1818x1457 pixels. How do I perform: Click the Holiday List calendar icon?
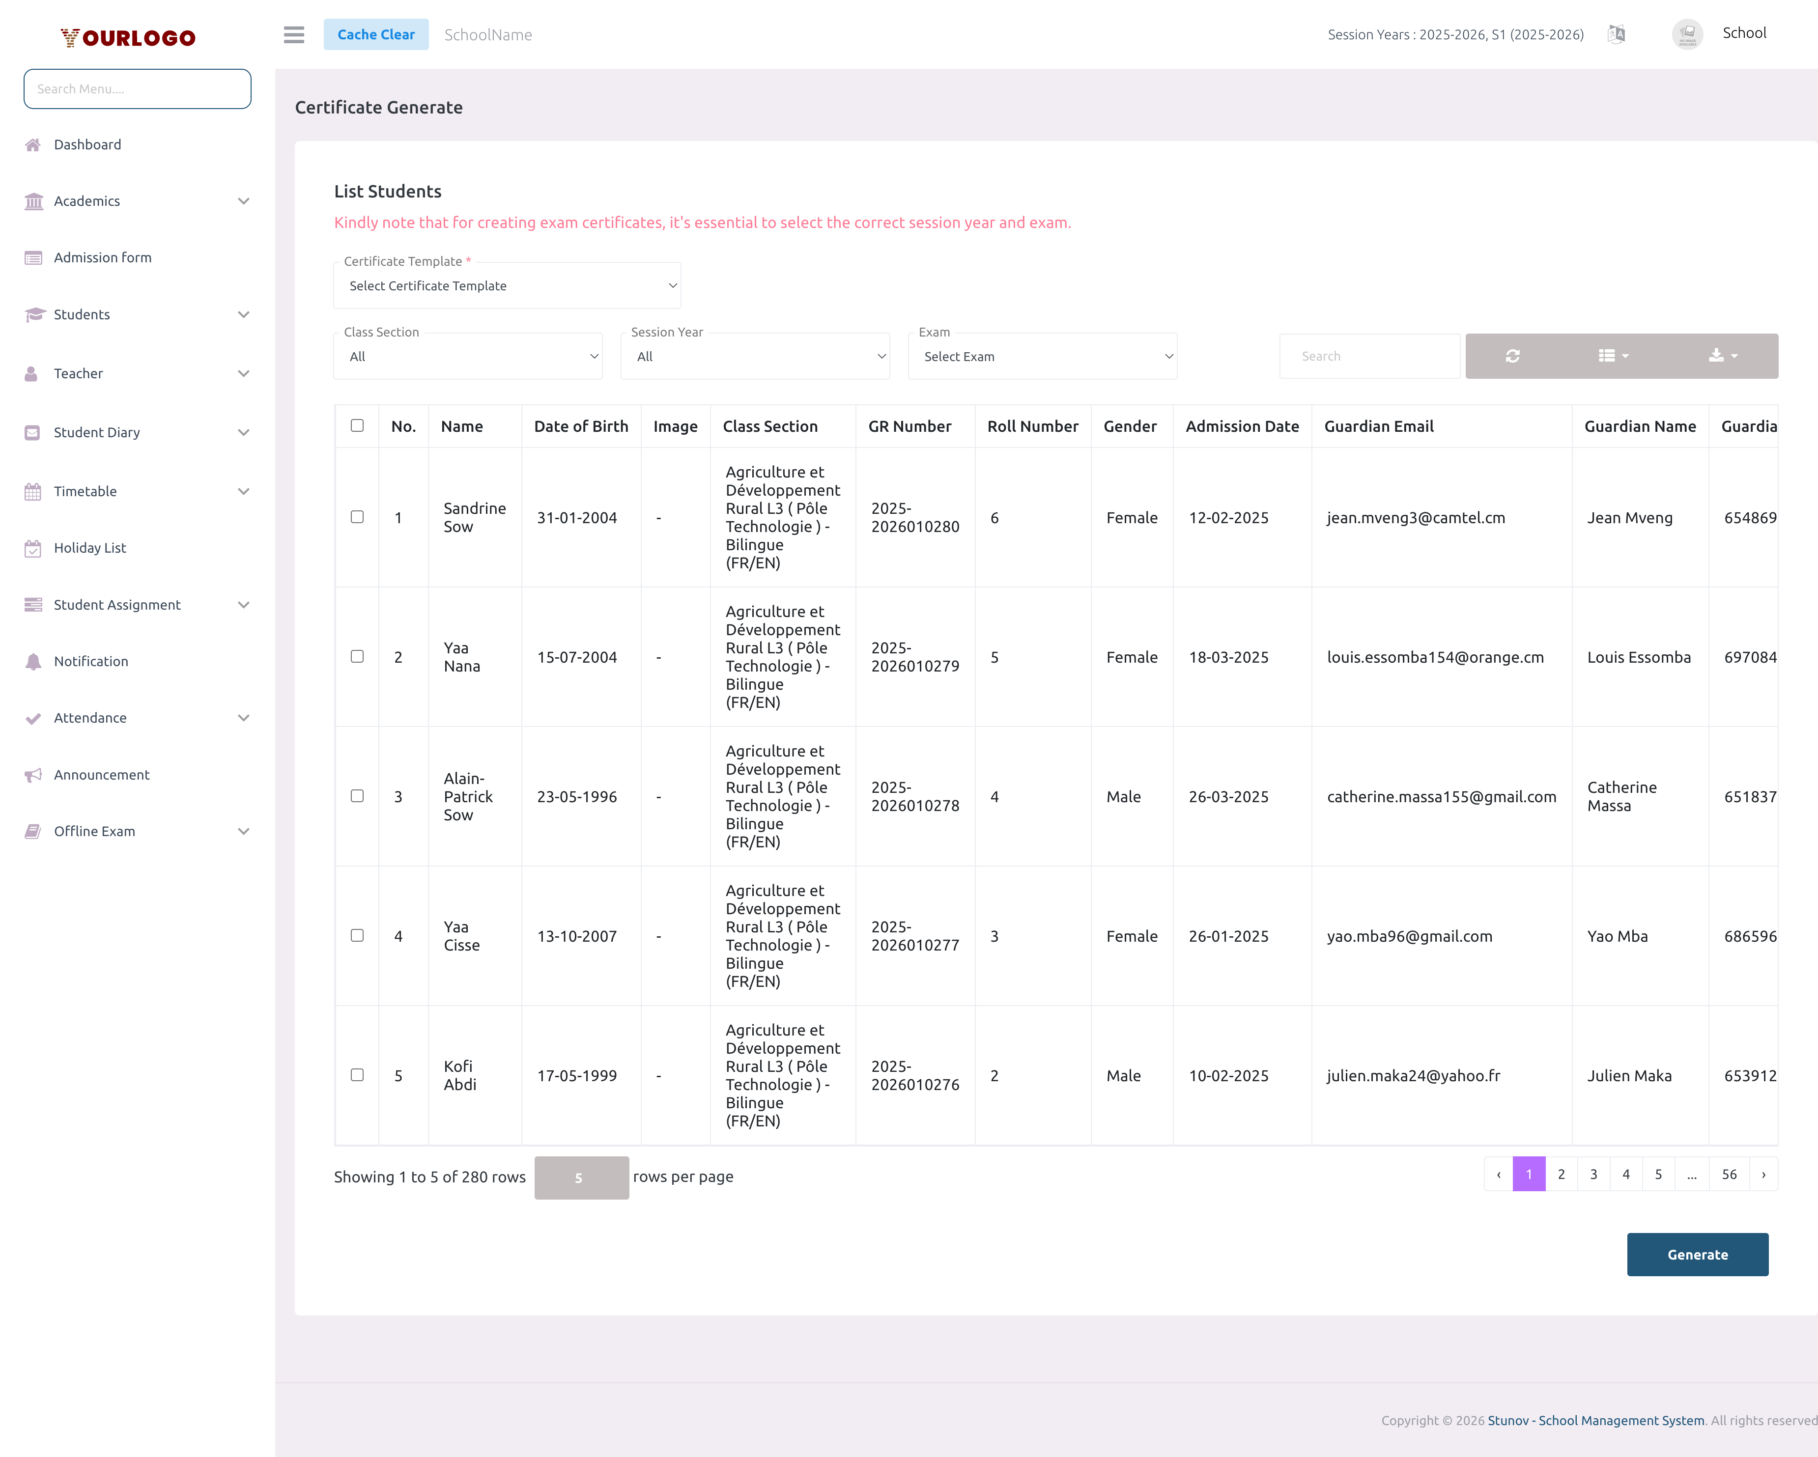[x=34, y=547]
